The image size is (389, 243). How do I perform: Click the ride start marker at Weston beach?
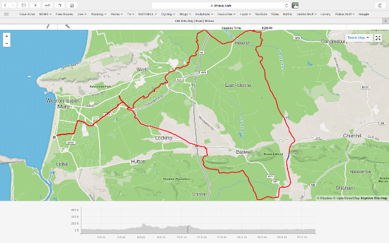tap(54, 137)
